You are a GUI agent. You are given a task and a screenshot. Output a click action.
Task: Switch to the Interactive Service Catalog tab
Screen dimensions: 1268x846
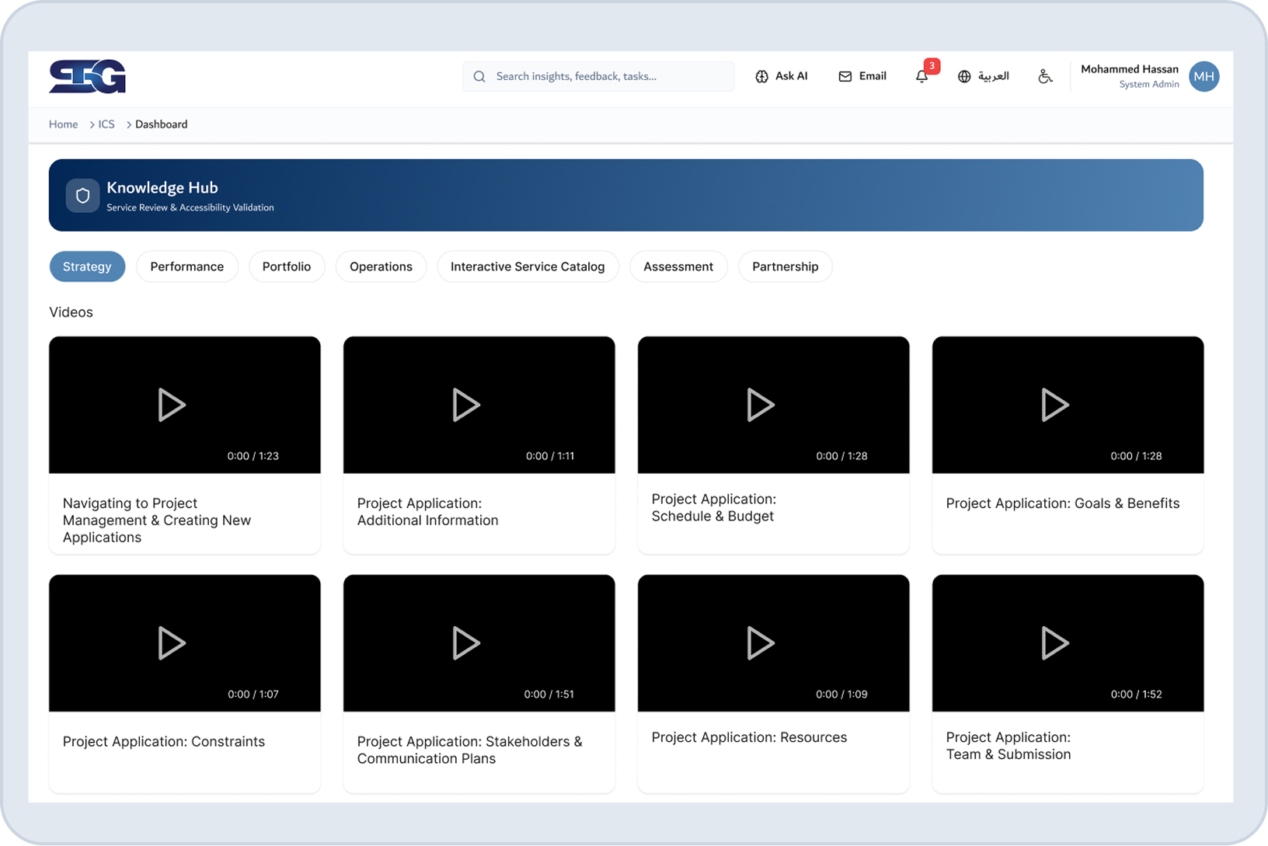tap(528, 266)
